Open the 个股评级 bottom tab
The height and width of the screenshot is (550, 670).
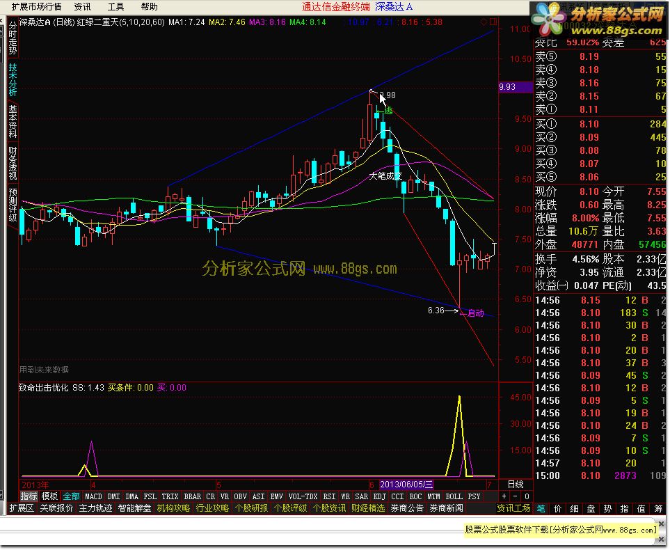coord(290,508)
